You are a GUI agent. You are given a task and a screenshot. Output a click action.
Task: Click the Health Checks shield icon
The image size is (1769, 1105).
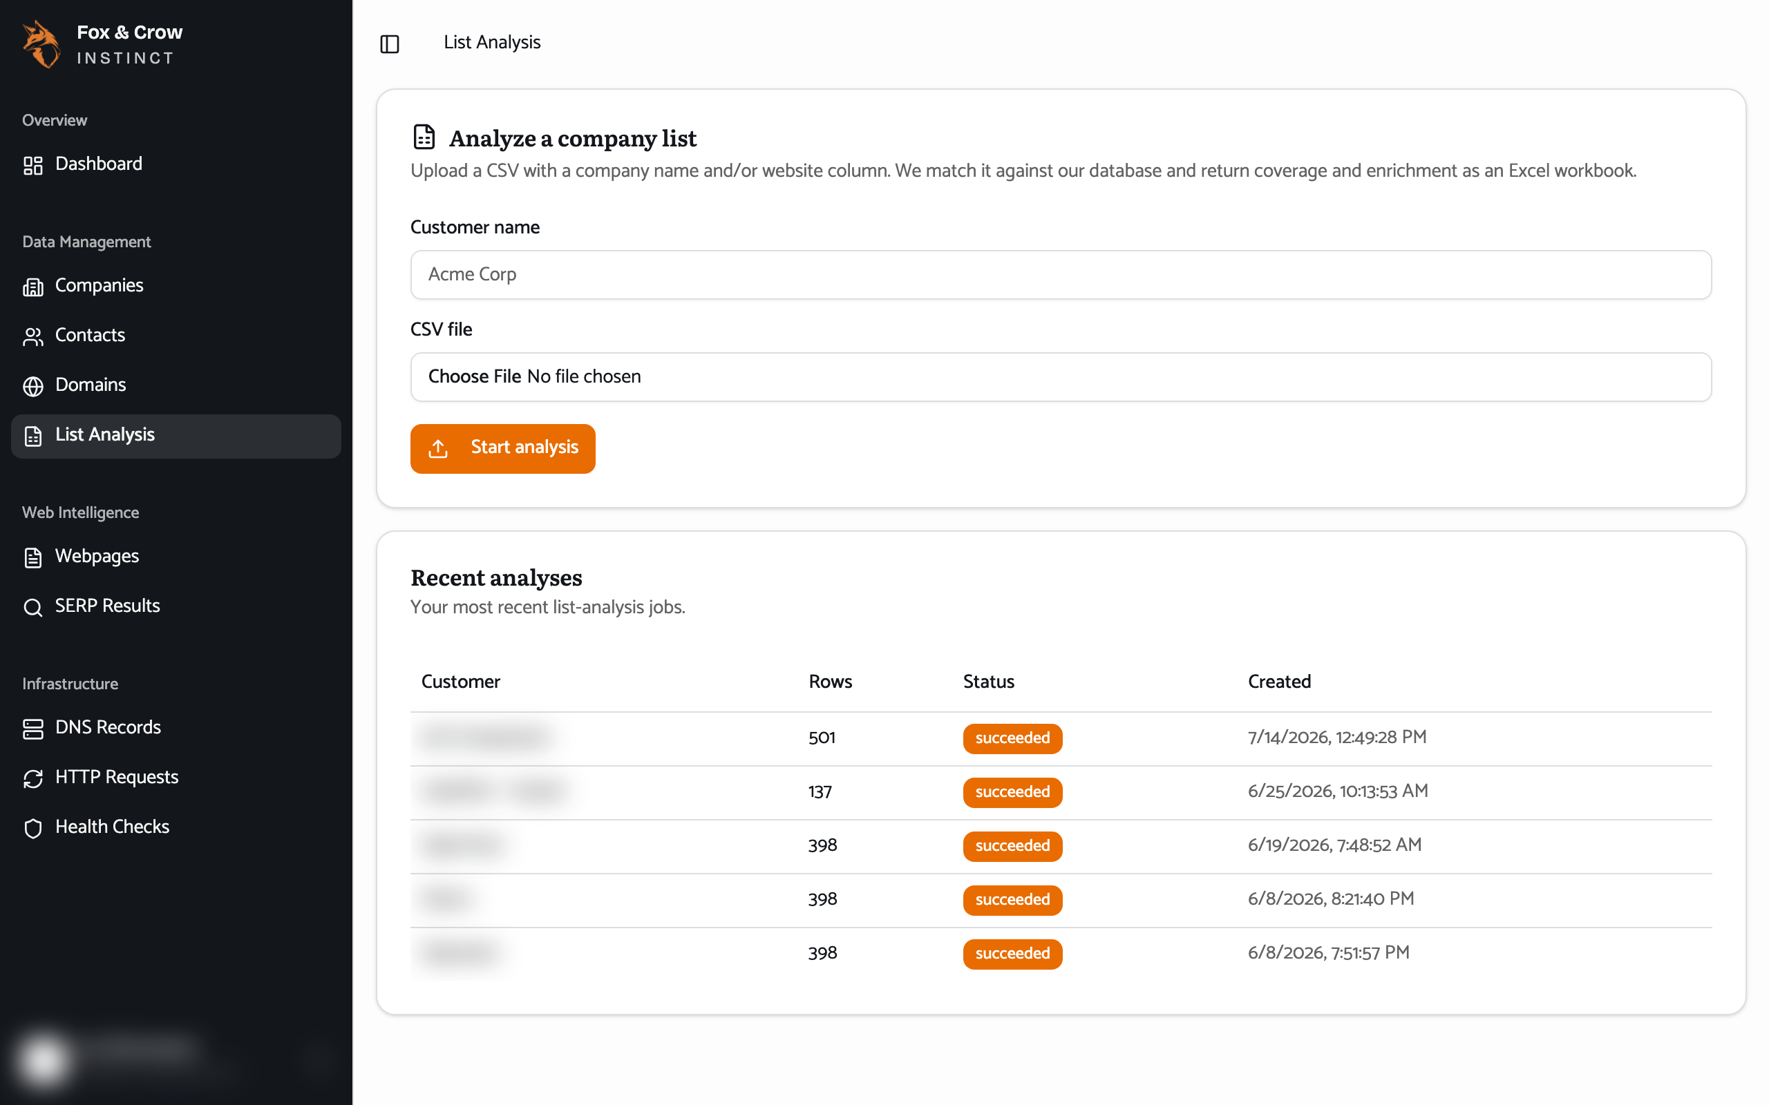33,828
